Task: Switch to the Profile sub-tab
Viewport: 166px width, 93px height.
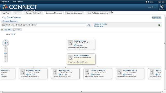Action: pyautogui.click(x=17, y=30)
